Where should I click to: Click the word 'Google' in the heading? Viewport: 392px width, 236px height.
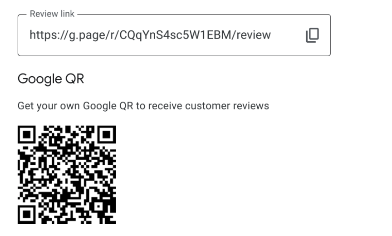pyautogui.click(x=40, y=79)
